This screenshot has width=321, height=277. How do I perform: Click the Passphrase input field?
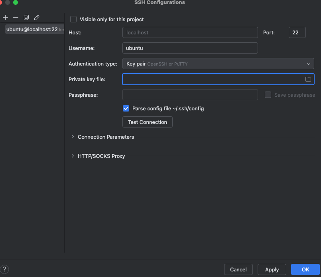click(x=190, y=95)
